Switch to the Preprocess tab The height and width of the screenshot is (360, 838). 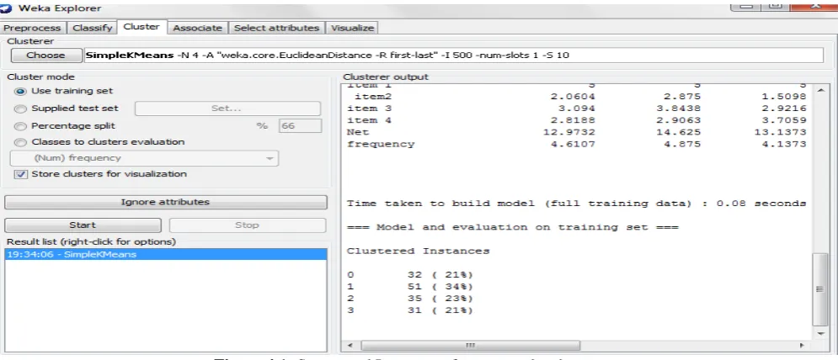(33, 28)
